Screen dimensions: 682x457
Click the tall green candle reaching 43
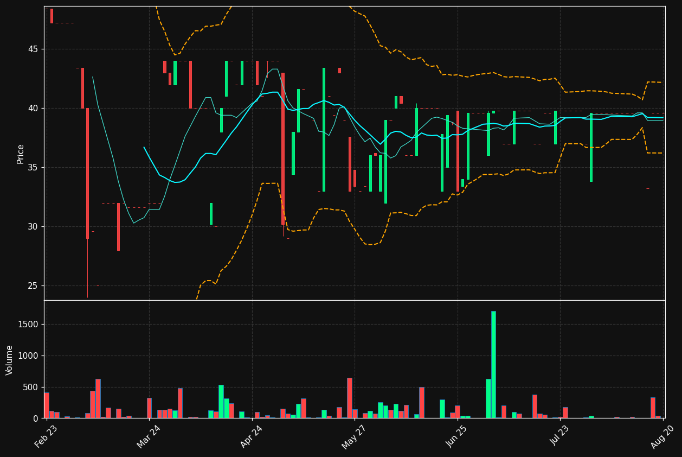[324, 130]
